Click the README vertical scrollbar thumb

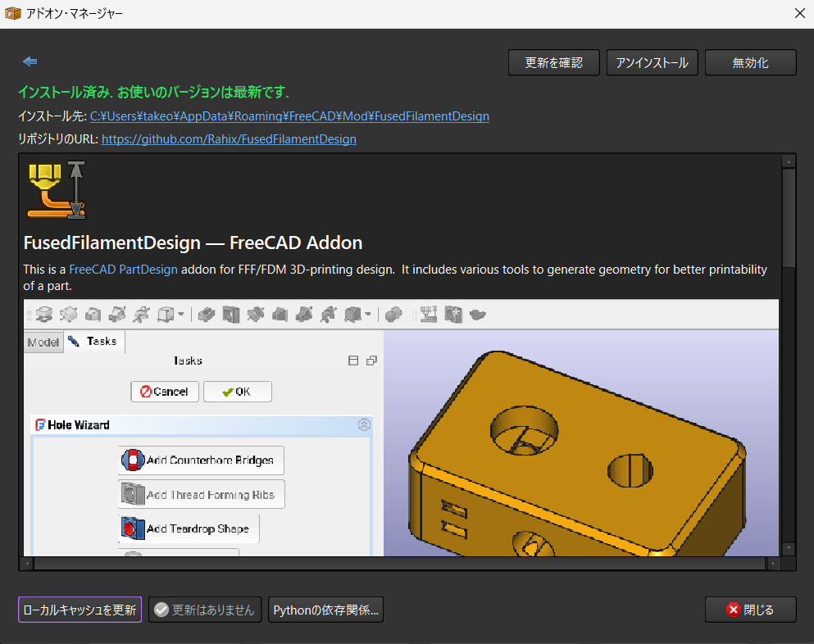789,218
